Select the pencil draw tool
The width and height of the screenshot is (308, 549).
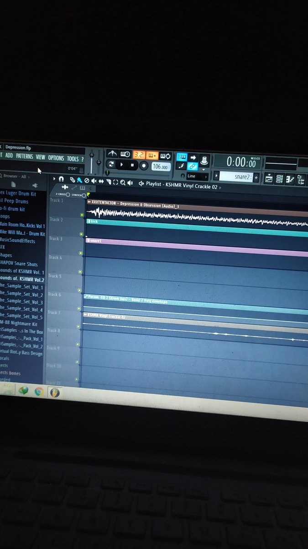tap(72, 180)
